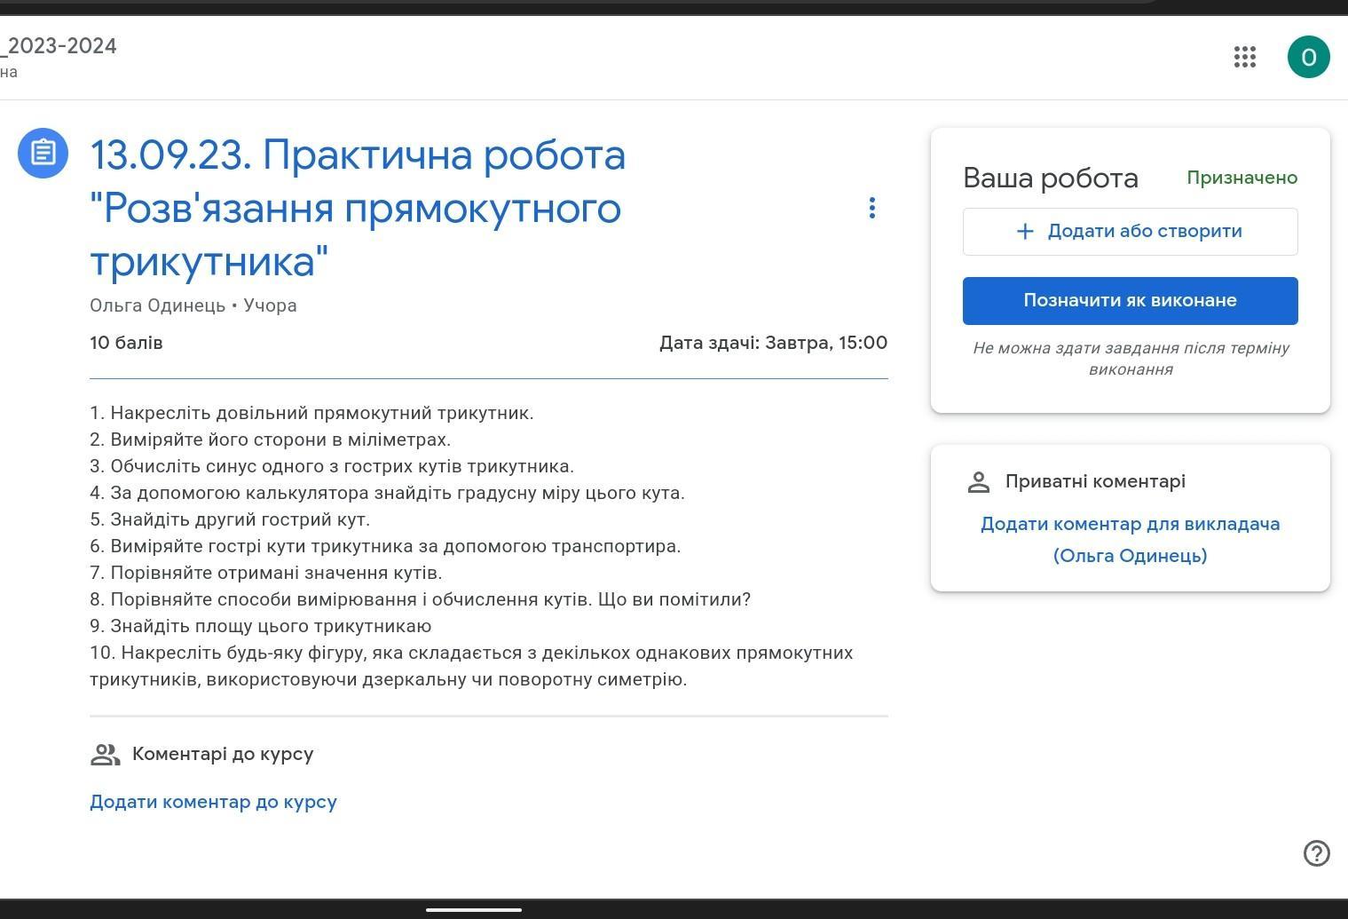Click the plus icon in 'Додати або створити'
Viewport: 1348px width, 919px height.
coord(1025,231)
